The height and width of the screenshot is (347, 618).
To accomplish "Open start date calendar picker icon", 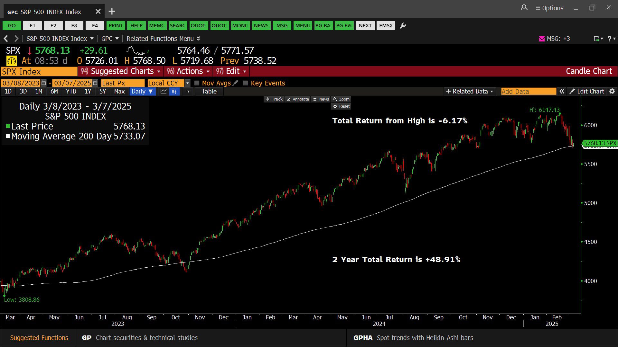I will tap(44, 83).
